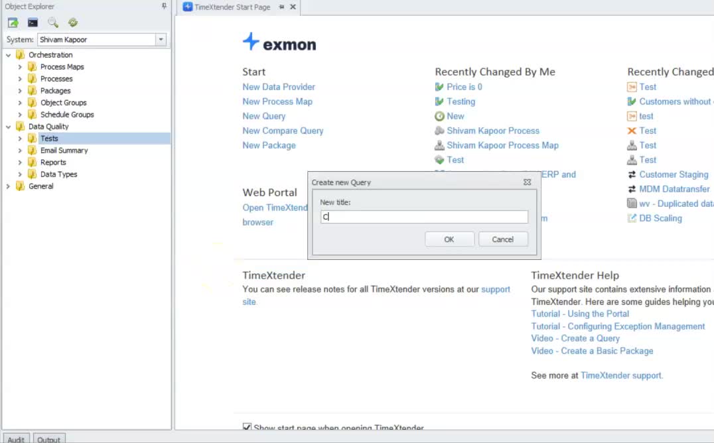Select the Packages tree item
The height and width of the screenshot is (443, 714).
click(x=55, y=91)
